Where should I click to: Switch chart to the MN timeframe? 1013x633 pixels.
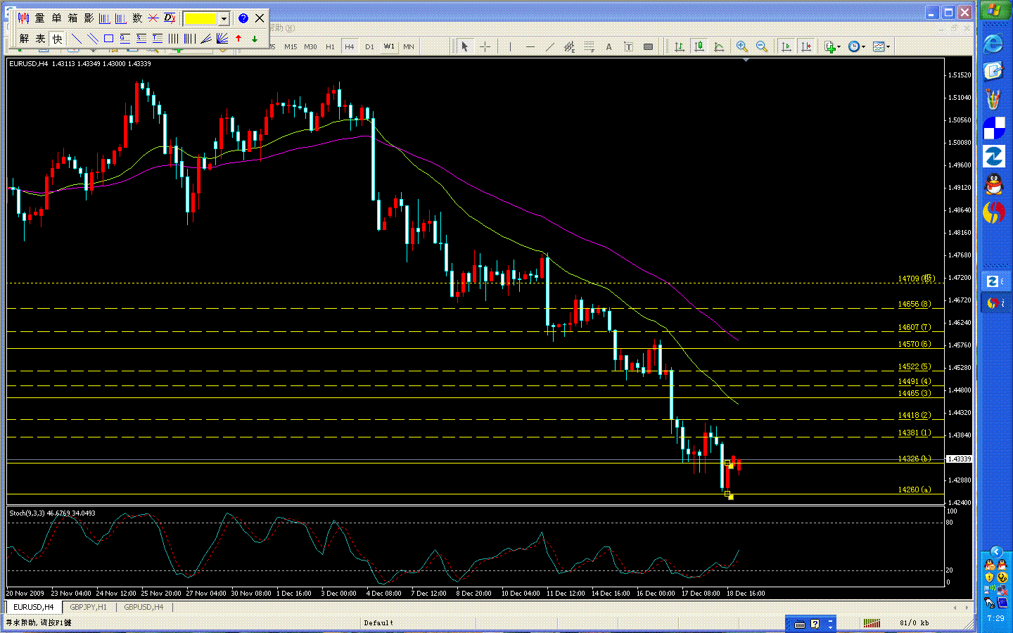point(409,46)
